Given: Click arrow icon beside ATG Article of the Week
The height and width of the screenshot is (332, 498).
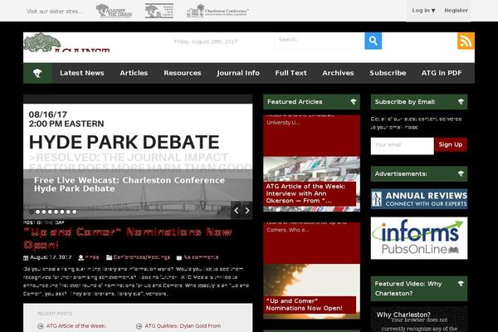Looking at the screenshot, I should tap(41, 326).
